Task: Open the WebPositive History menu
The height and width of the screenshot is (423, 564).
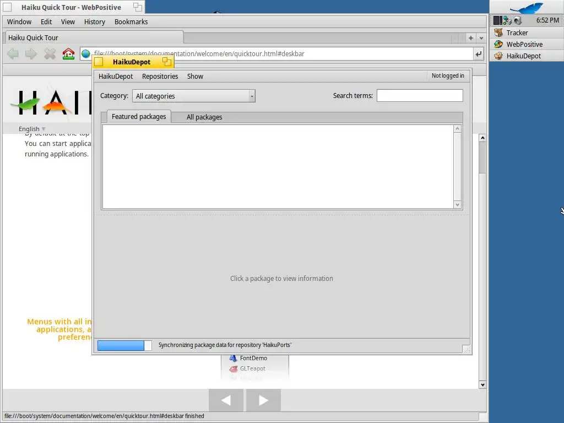Action: [95, 22]
